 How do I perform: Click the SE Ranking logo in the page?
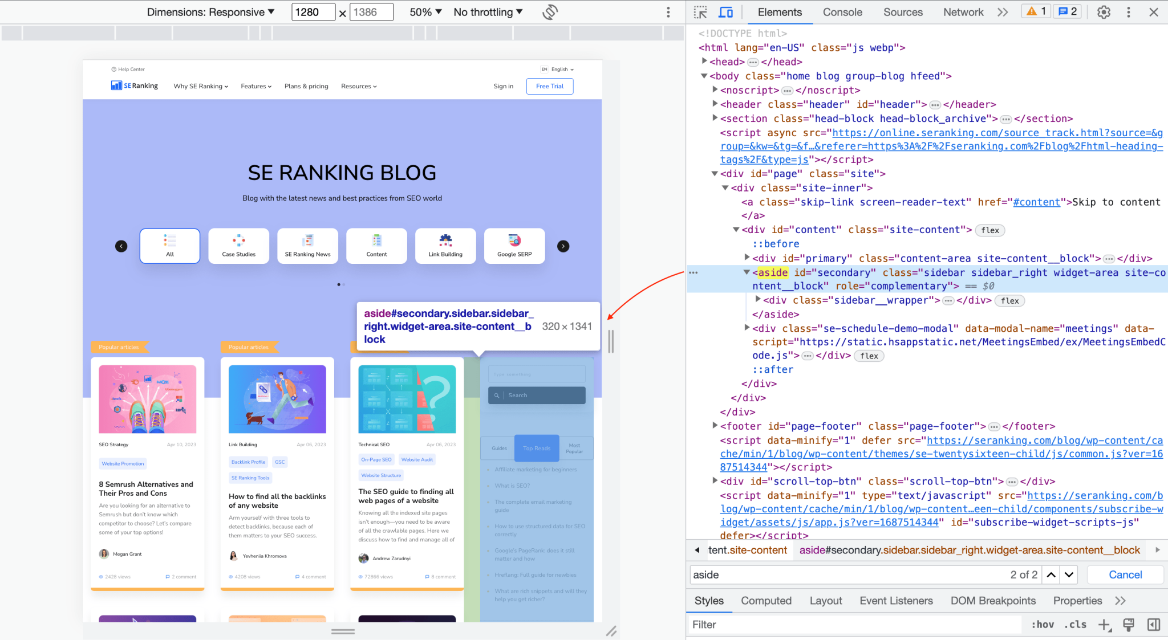(135, 85)
